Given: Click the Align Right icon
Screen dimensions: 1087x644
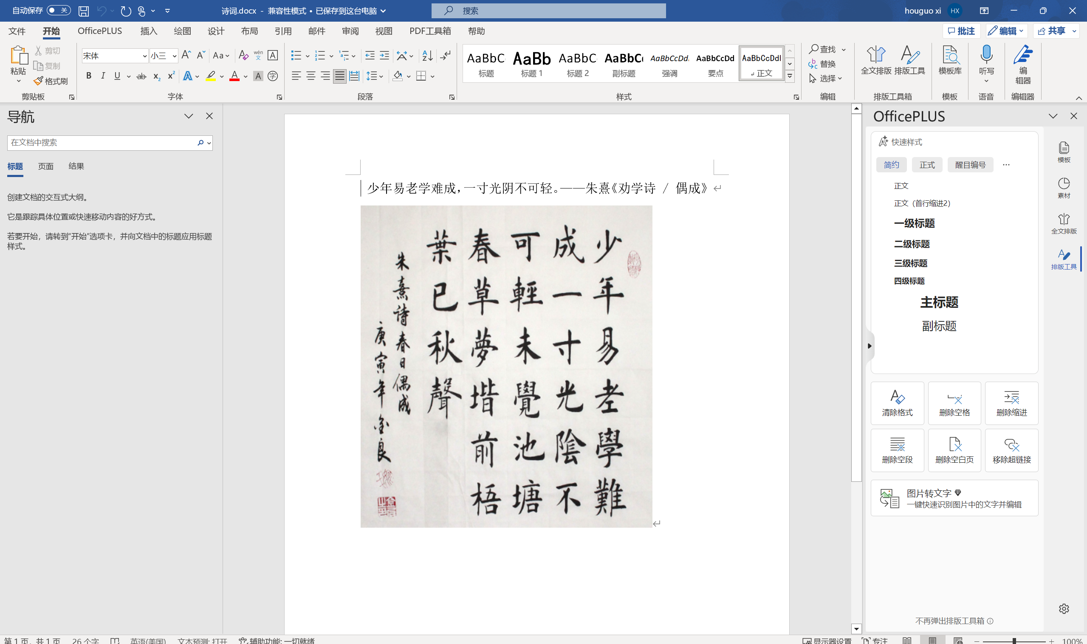Looking at the screenshot, I should (325, 76).
